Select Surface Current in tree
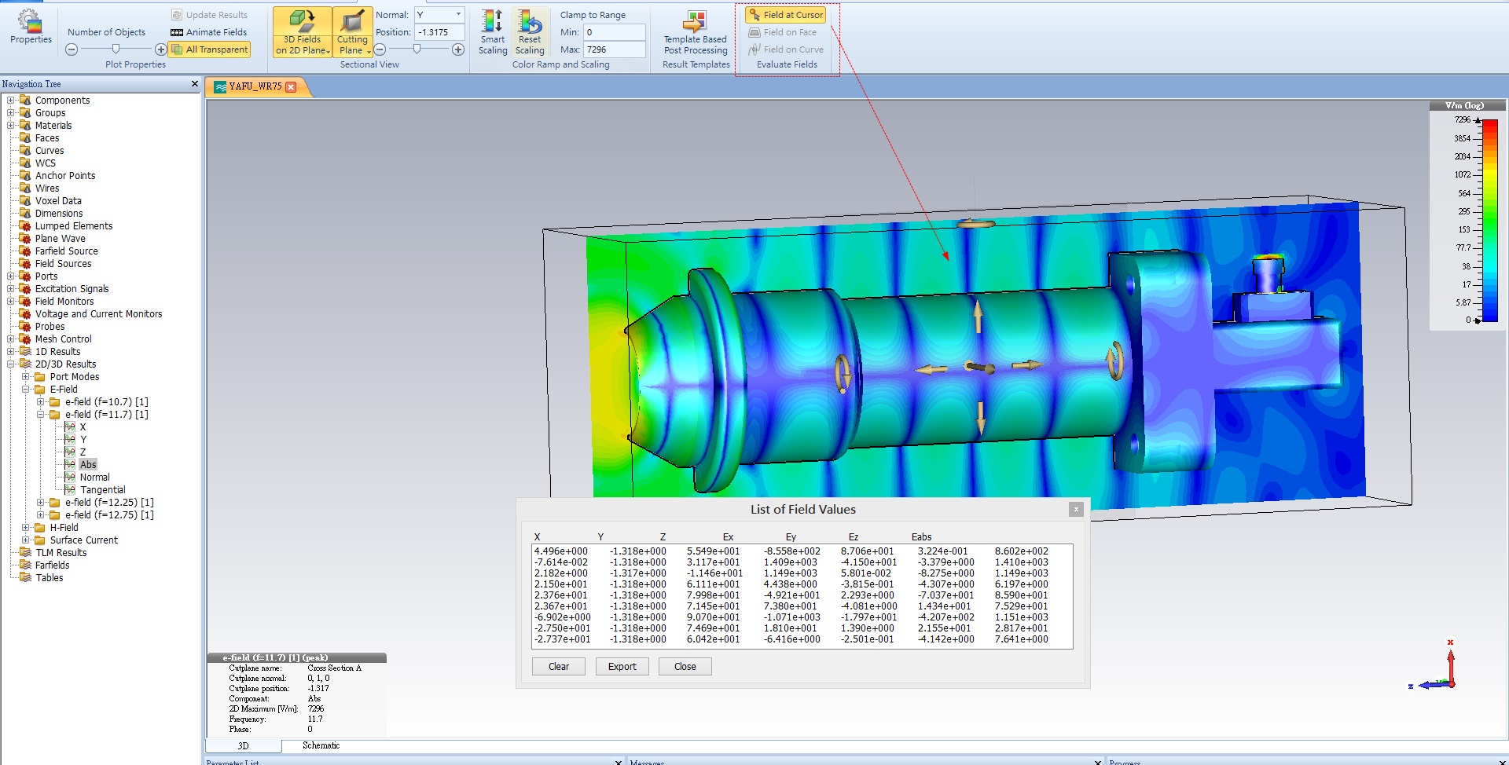Viewport: 1509px width, 765px height. [x=83, y=540]
